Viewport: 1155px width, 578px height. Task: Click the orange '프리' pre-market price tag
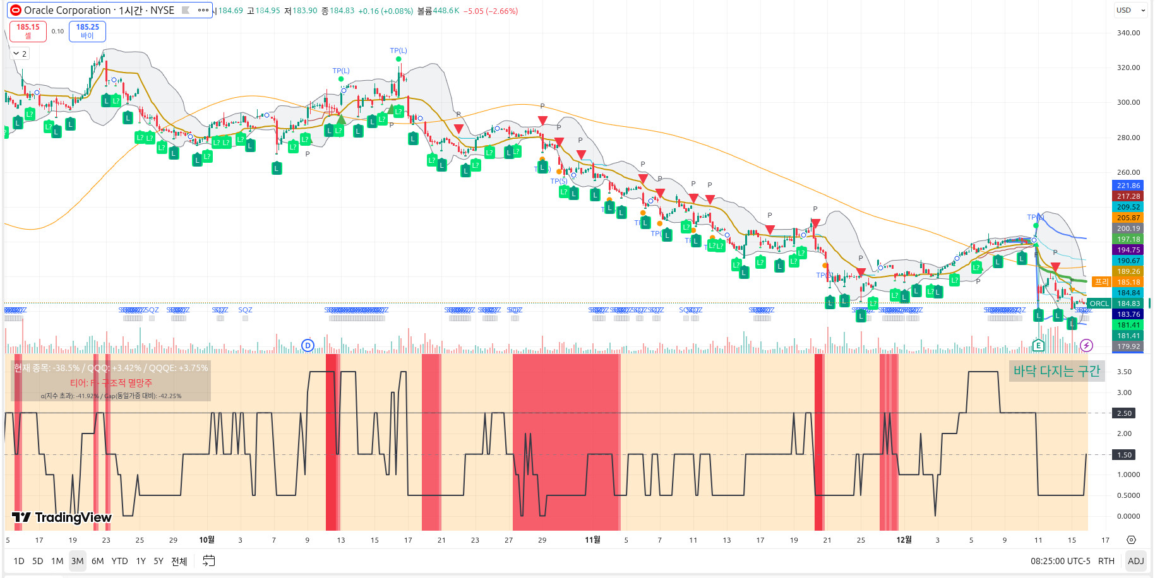pyautogui.click(x=1101, y=282)
